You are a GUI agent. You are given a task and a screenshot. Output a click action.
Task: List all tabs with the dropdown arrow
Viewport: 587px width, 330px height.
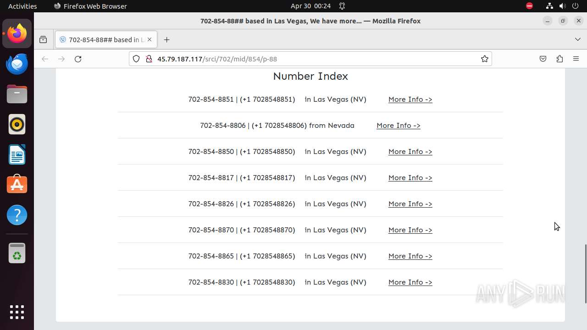[x=577, y=40]
